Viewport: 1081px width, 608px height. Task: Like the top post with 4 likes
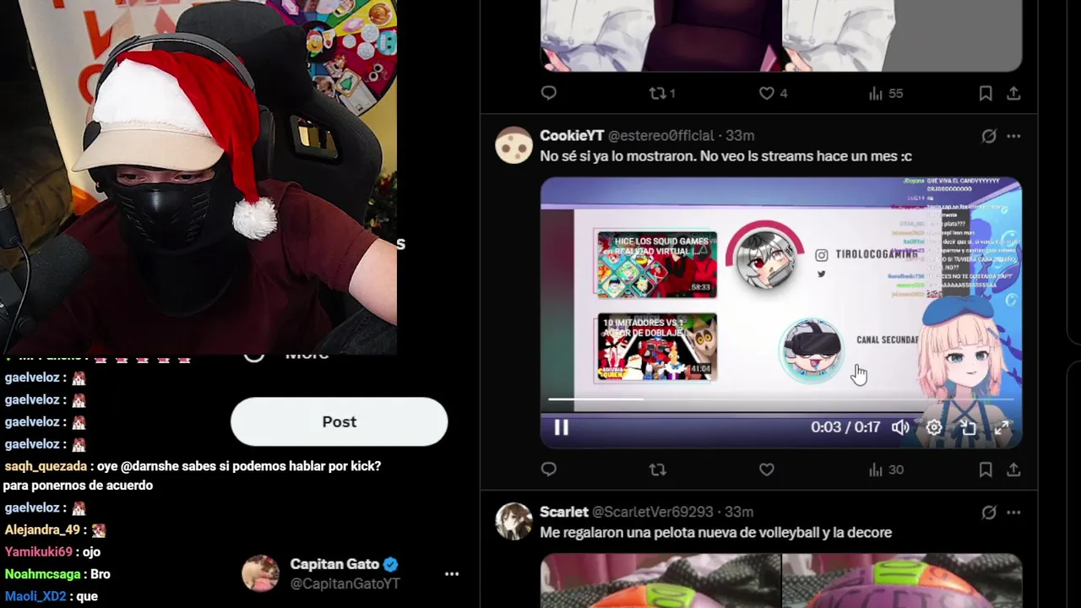click(x=767, y=94)
